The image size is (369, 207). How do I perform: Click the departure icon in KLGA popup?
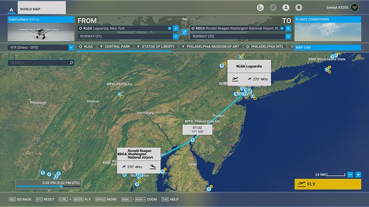coord(235,79)
